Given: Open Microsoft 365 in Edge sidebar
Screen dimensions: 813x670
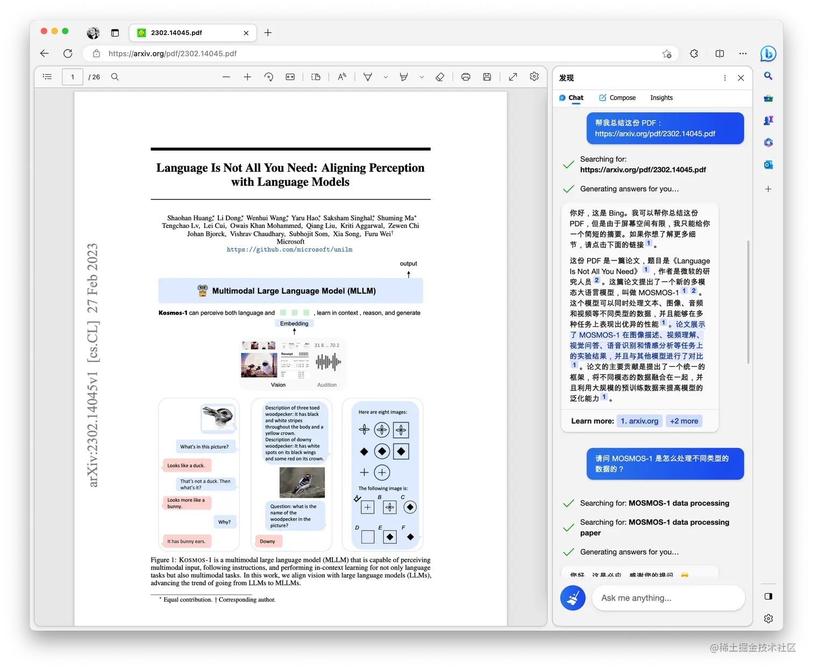Looking at the screenshot, I should (768, 142).
